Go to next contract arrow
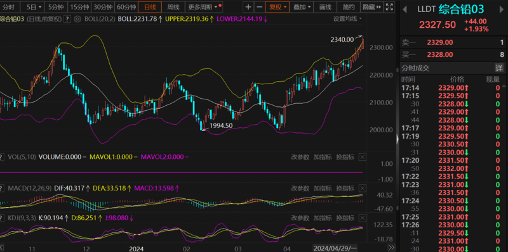Screen dimensions: 508x252 click(502, 9)
